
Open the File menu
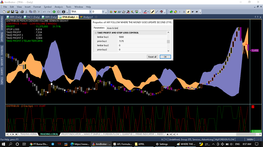(5, 7)
